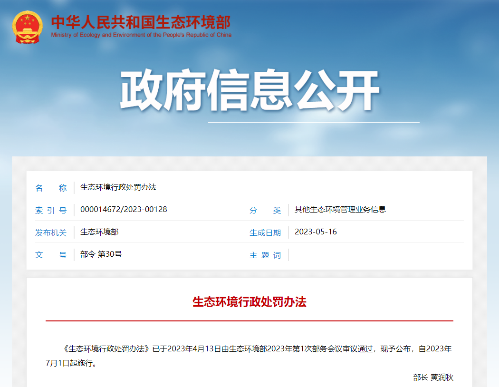499x387 pixels.
Task: Open the 中华人民共和国生态环境部 site title link
Action: click(141, 22)
